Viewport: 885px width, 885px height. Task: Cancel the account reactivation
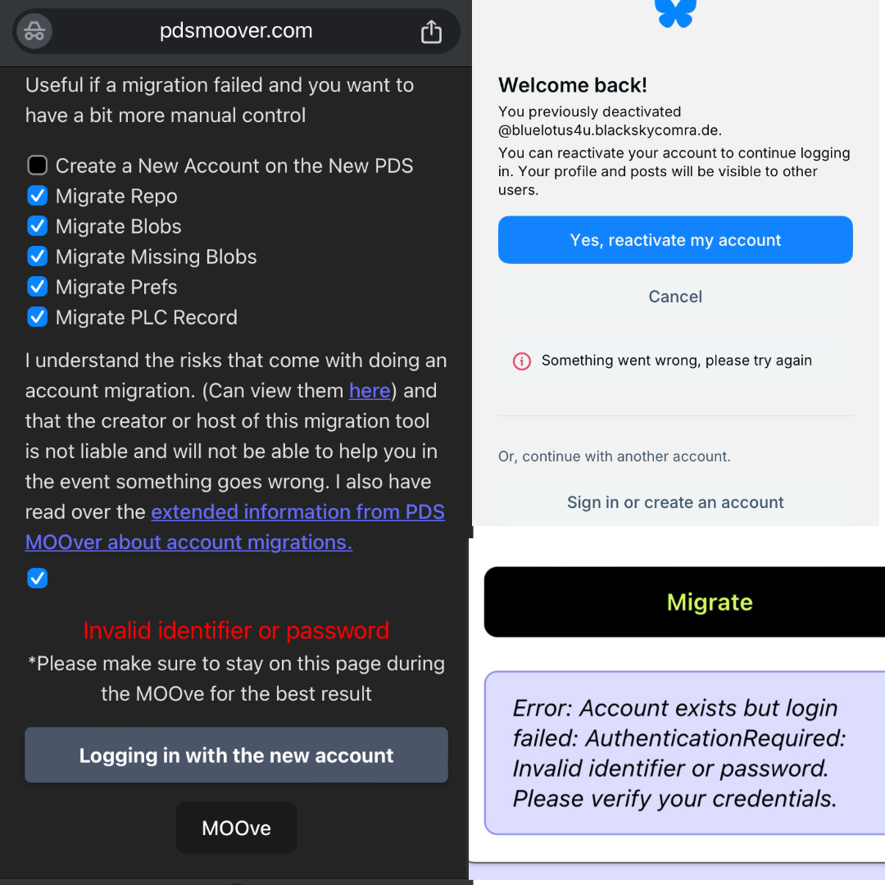tap(675, 297)
